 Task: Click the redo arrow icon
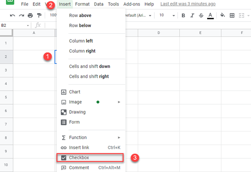21,15
